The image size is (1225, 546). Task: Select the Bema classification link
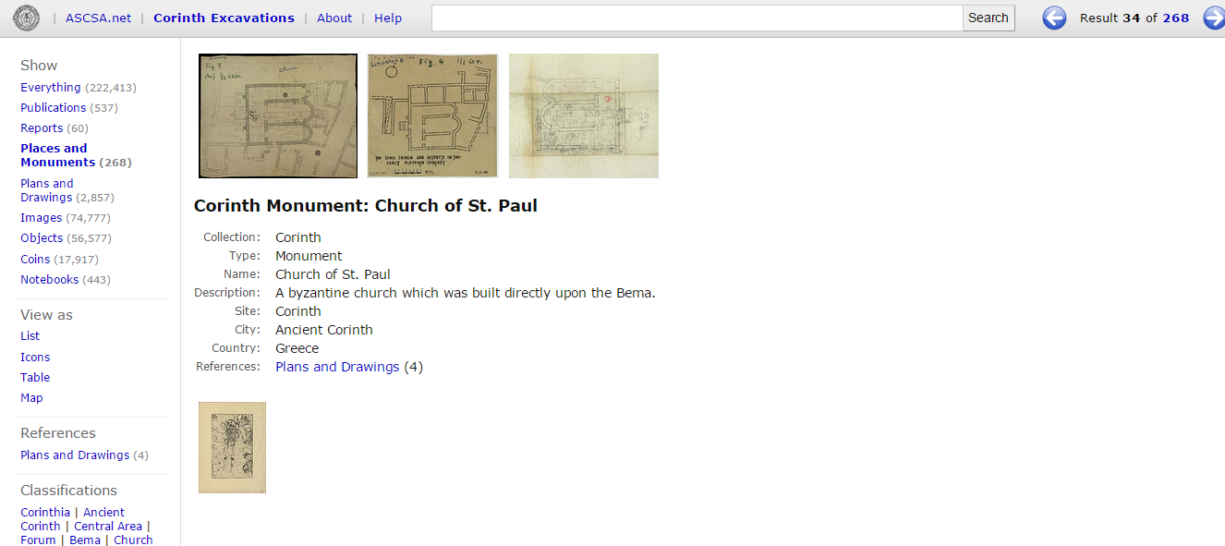click(85, 540)
